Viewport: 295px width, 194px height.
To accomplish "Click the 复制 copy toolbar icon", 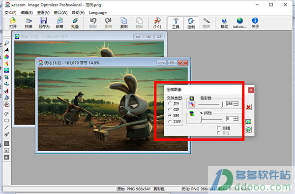I will click(x=124, y=23).
